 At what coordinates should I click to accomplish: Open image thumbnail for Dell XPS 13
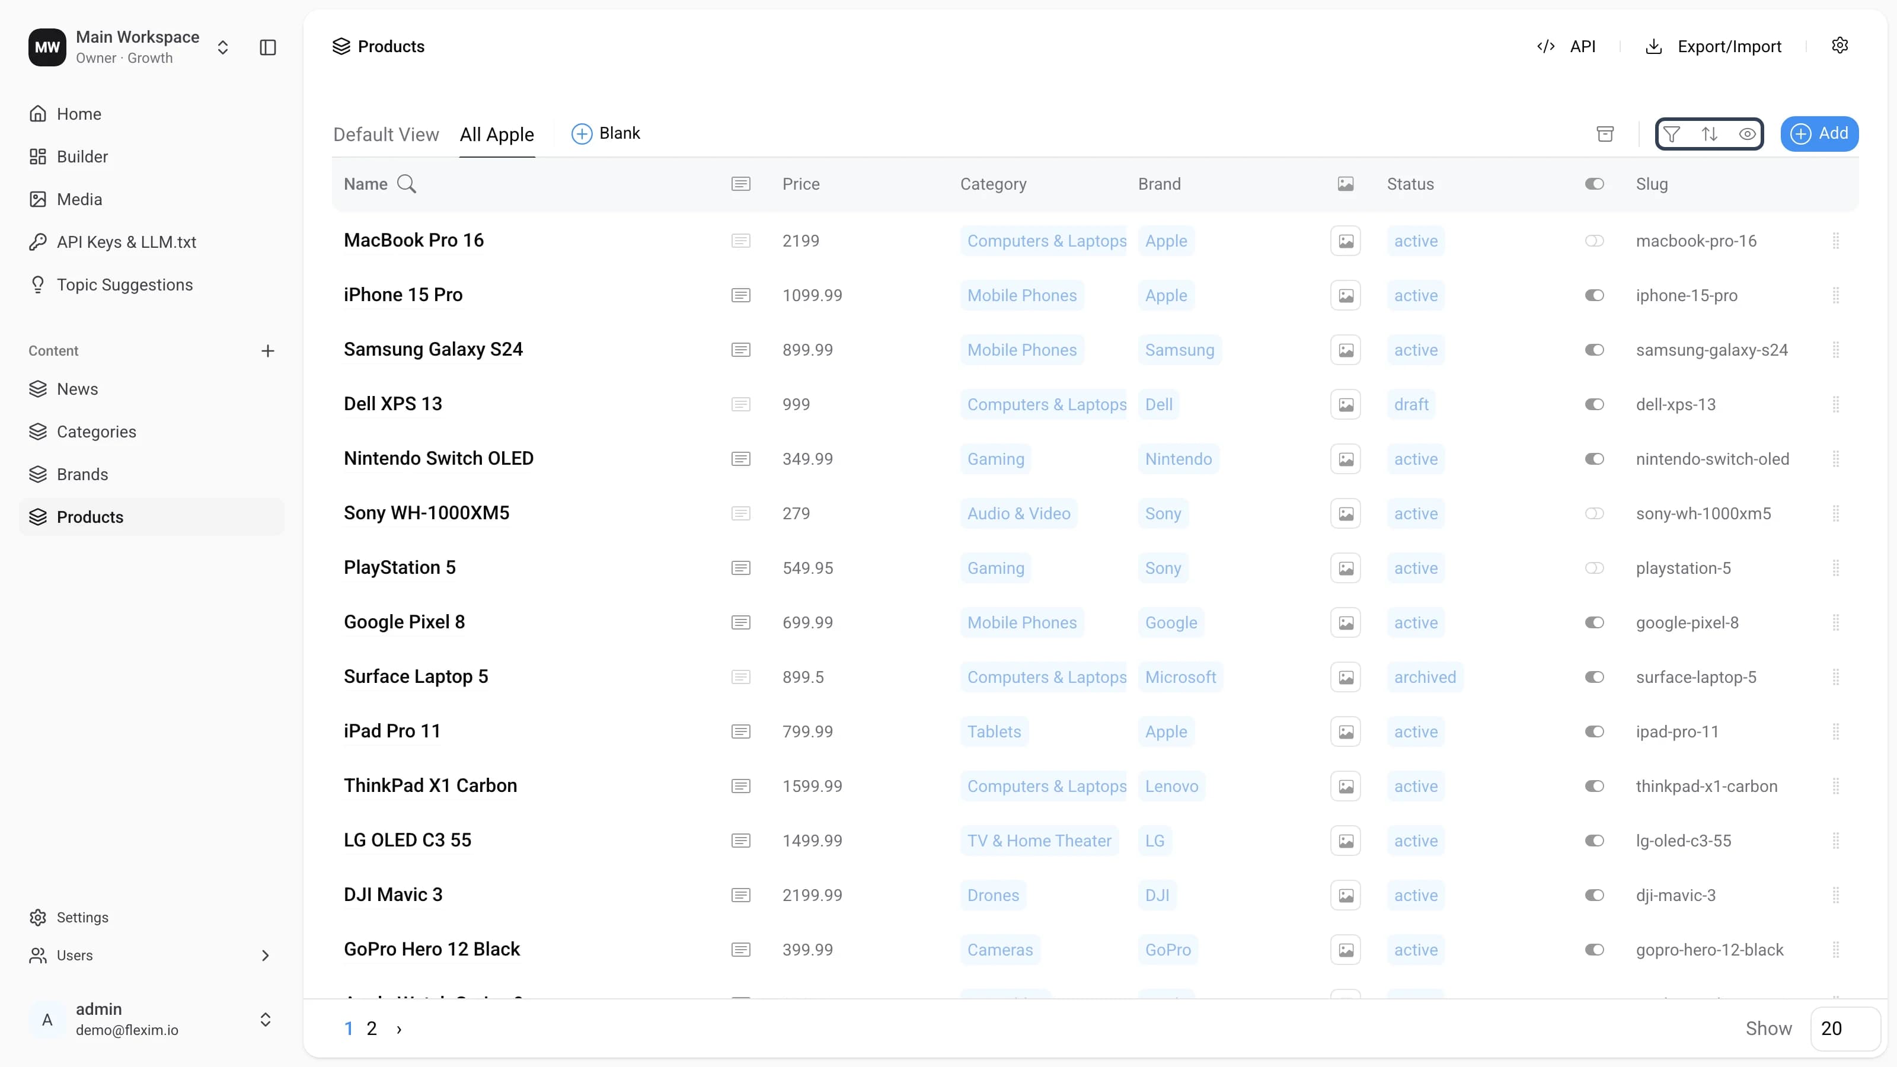(x=1346, y=404)
